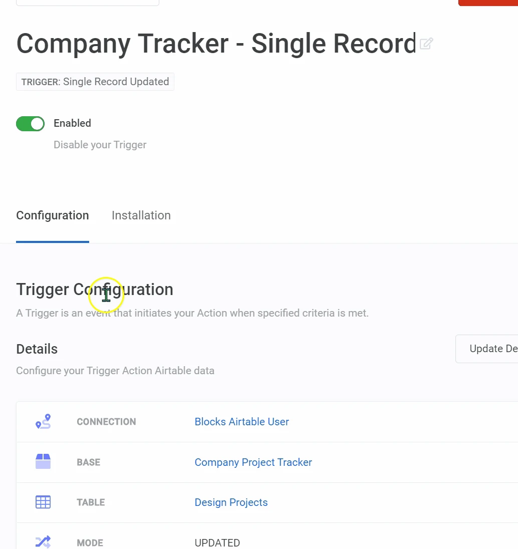This screenshot has height=549, width=518.
Task: Click the UPDATED mode value
Action: (x=217, y=543)
